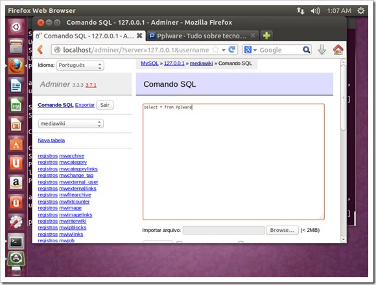Click the page vertical scrollbar
Screen dimensions: 376x285
point(344,97)
